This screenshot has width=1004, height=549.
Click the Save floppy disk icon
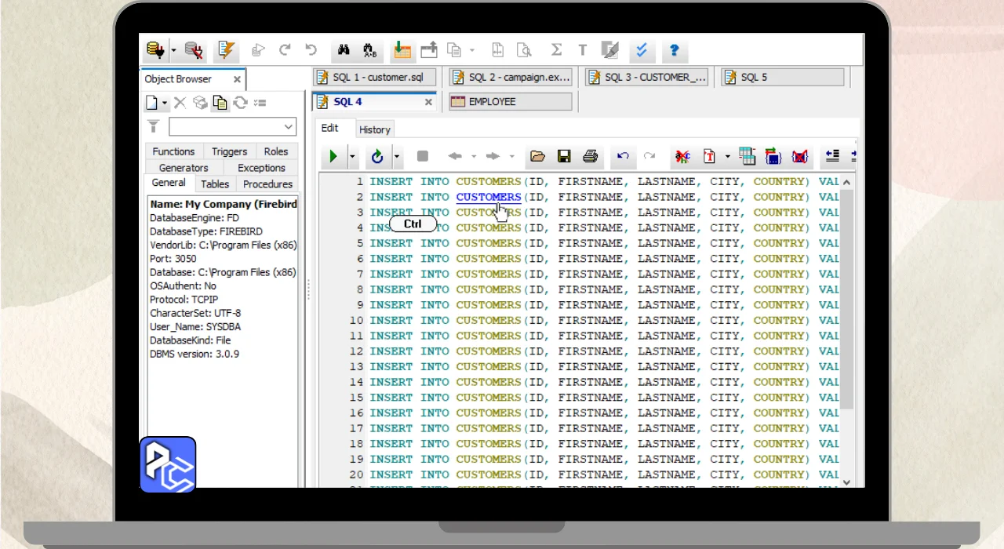pos(564,157)
